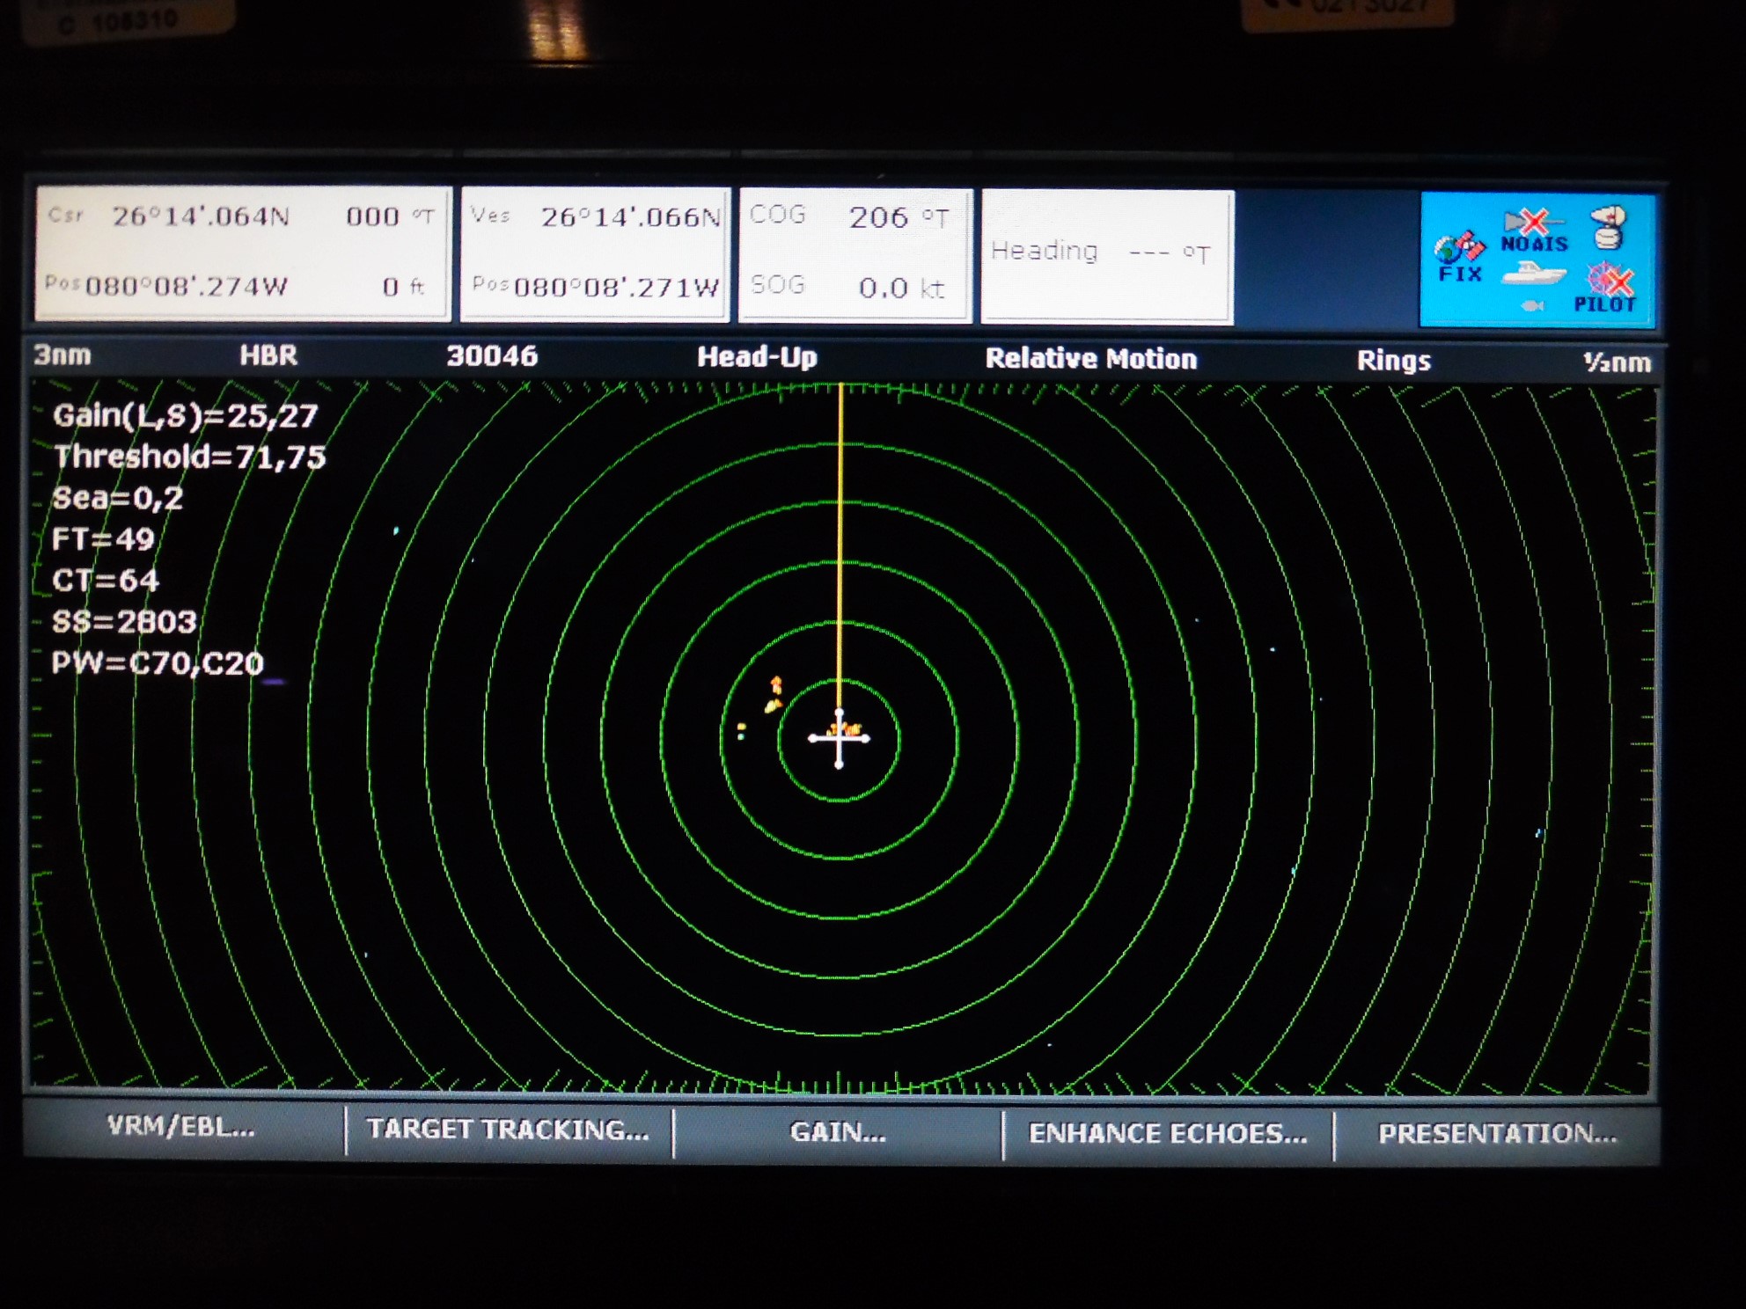The width and height of the screenshot is (1746, 1309).
Task: Click the CT=64 readout
Action: pyautogui.click(x=105, y=581)
